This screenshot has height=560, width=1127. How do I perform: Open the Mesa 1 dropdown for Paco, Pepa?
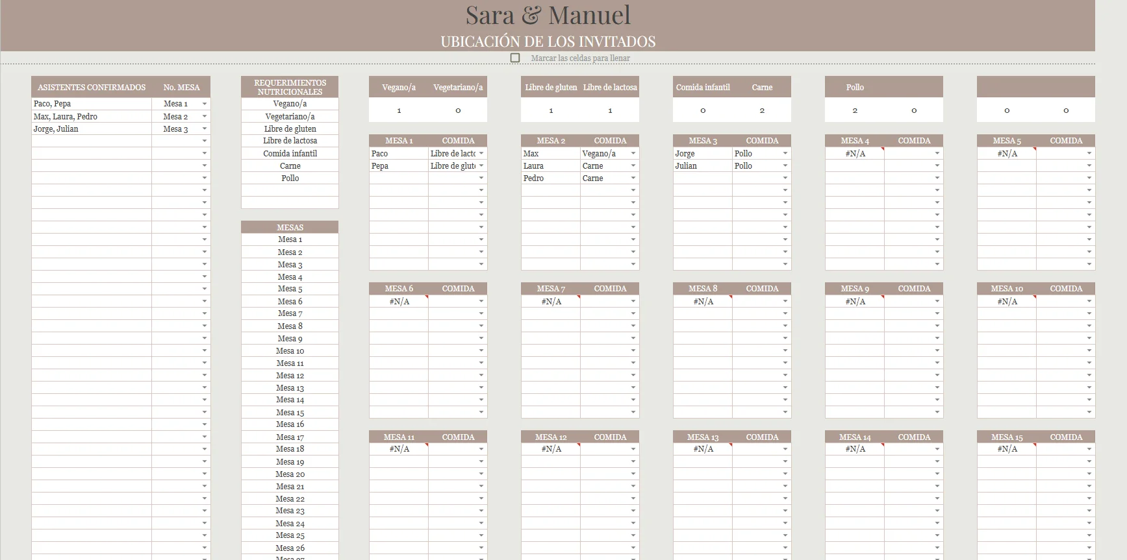pos(205,104)
